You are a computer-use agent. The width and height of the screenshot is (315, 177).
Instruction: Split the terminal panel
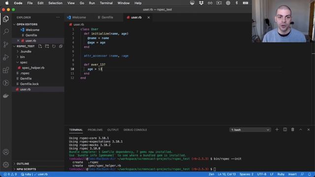tap(285, 130)
